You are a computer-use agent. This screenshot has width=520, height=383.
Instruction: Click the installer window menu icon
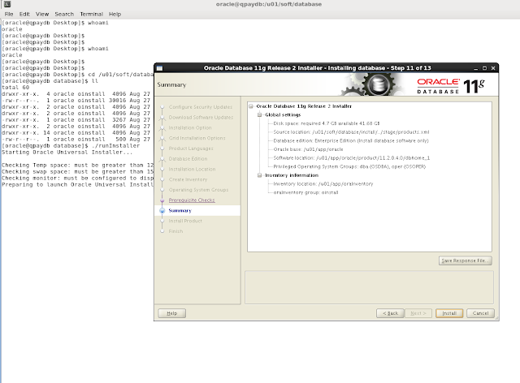[159, 68]
